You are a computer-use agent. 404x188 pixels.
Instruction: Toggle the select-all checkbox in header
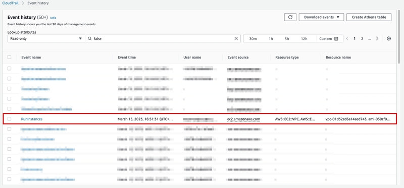coord(10,57)
